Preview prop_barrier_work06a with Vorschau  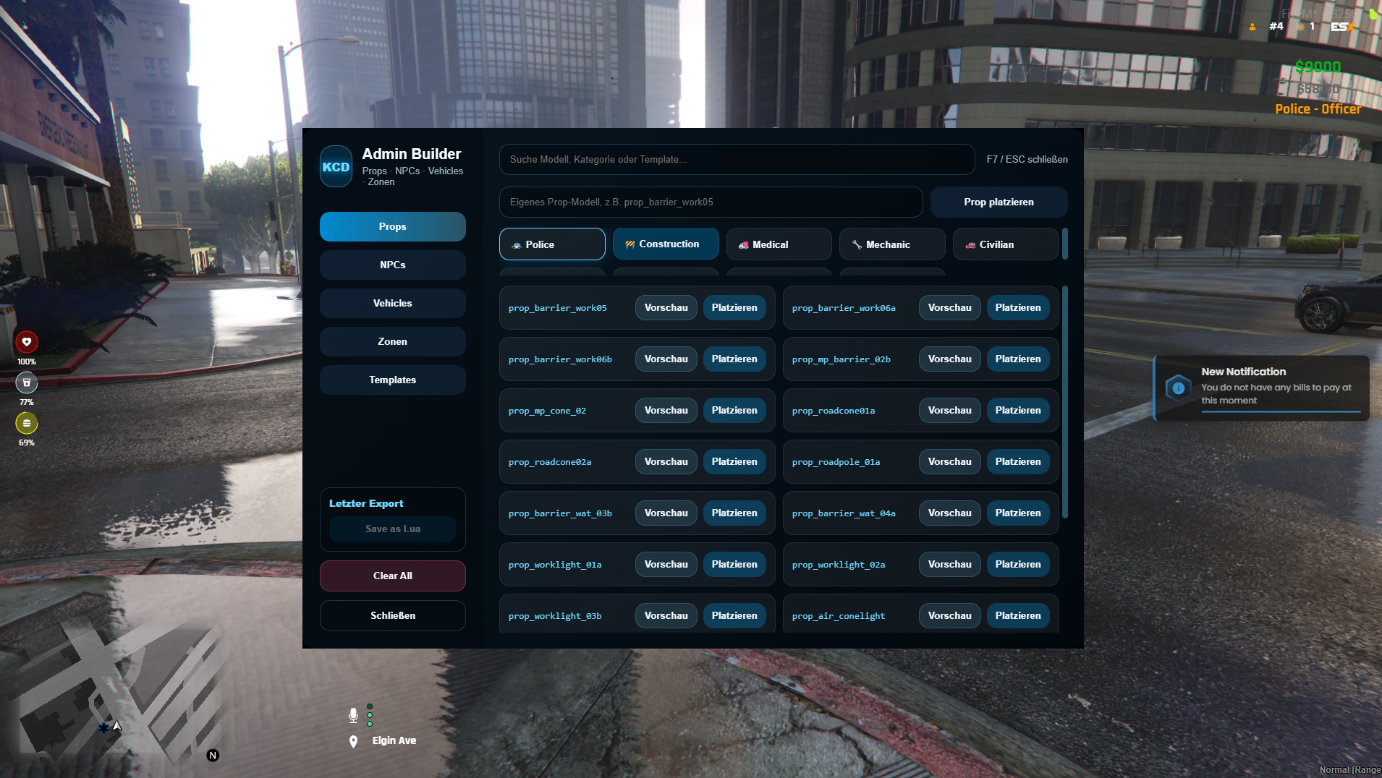[x=950, y=308]
